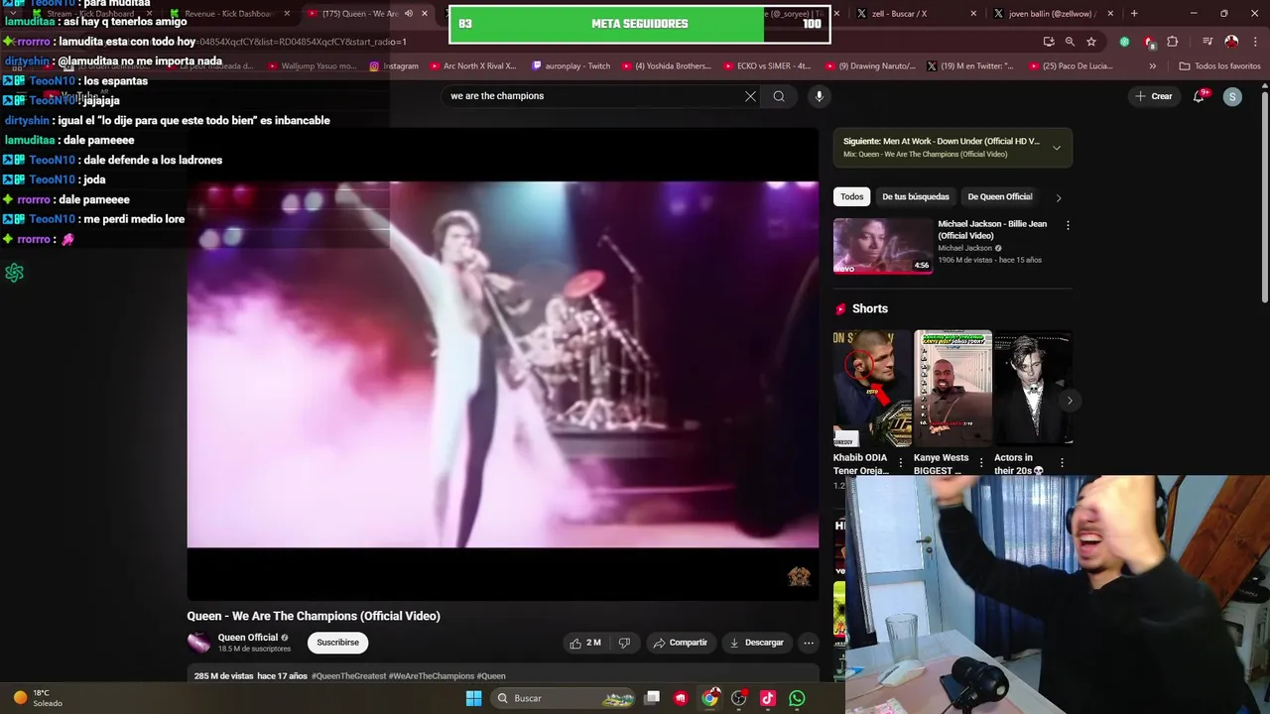This screenshot has height=714, width=1270.
Task: Click the Suscribirse button
Action: click(x=337, y=643)
